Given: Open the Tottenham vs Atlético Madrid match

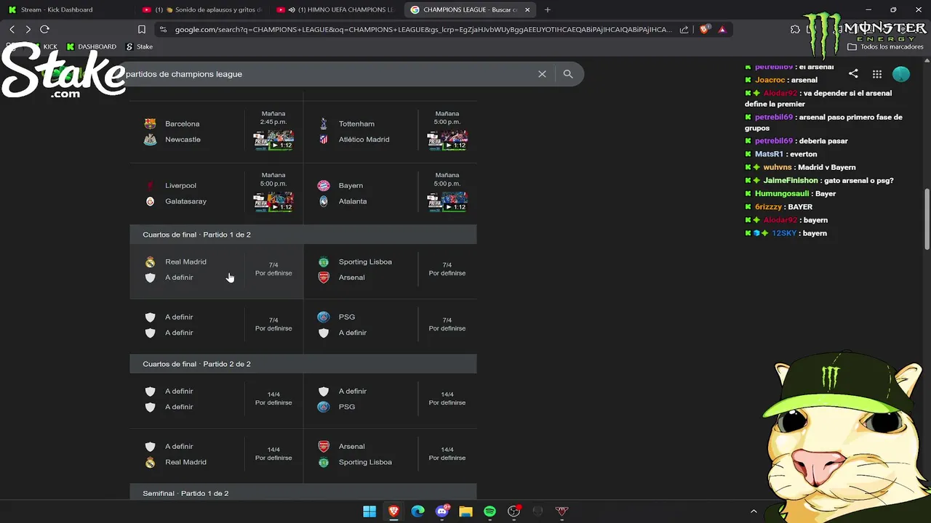Looking at the screenshot, I should 390,131.
